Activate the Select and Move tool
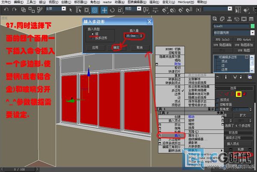 point(104,10)
